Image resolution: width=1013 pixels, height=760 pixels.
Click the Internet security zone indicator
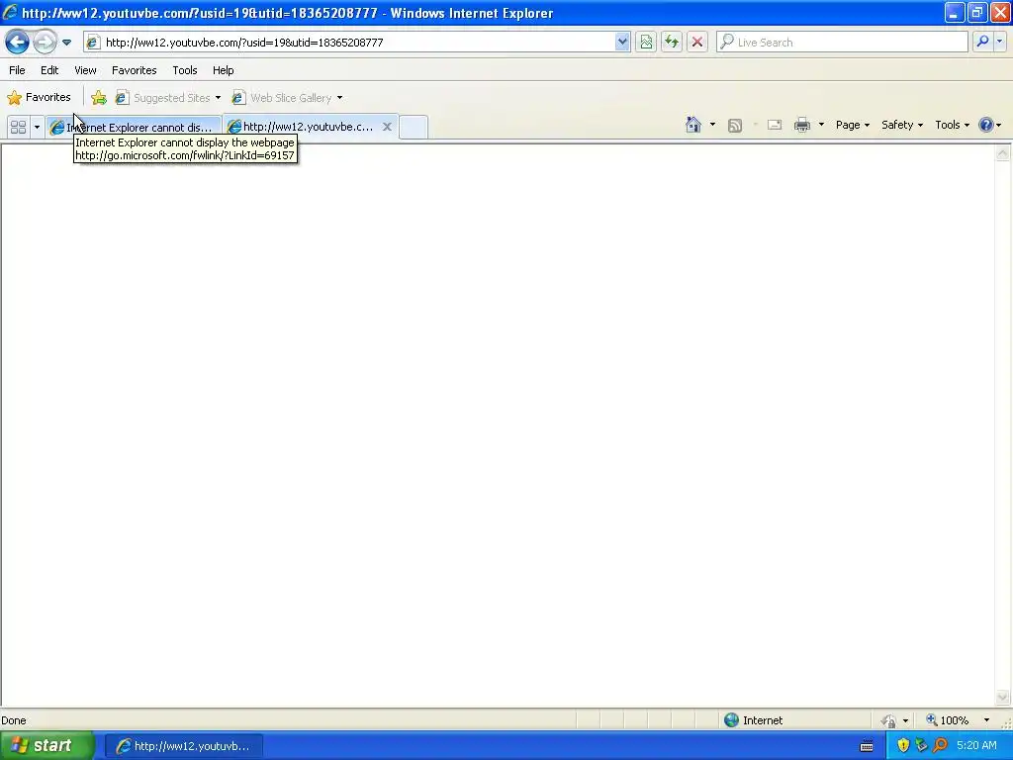(753, 720)
